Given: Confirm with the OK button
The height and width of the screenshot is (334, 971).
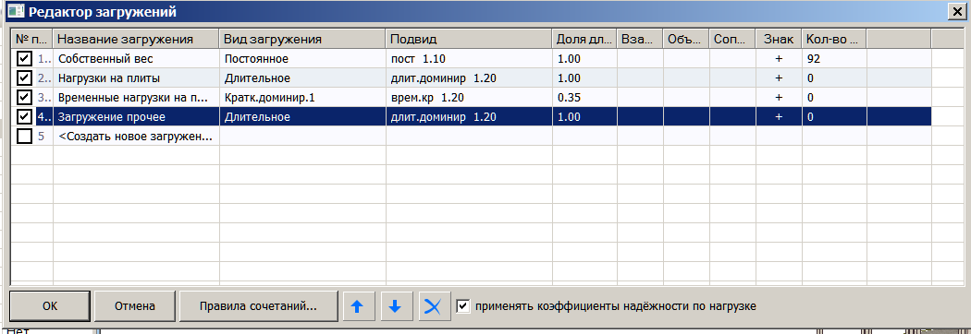Looking at the screenshot, I should point(50,306).
